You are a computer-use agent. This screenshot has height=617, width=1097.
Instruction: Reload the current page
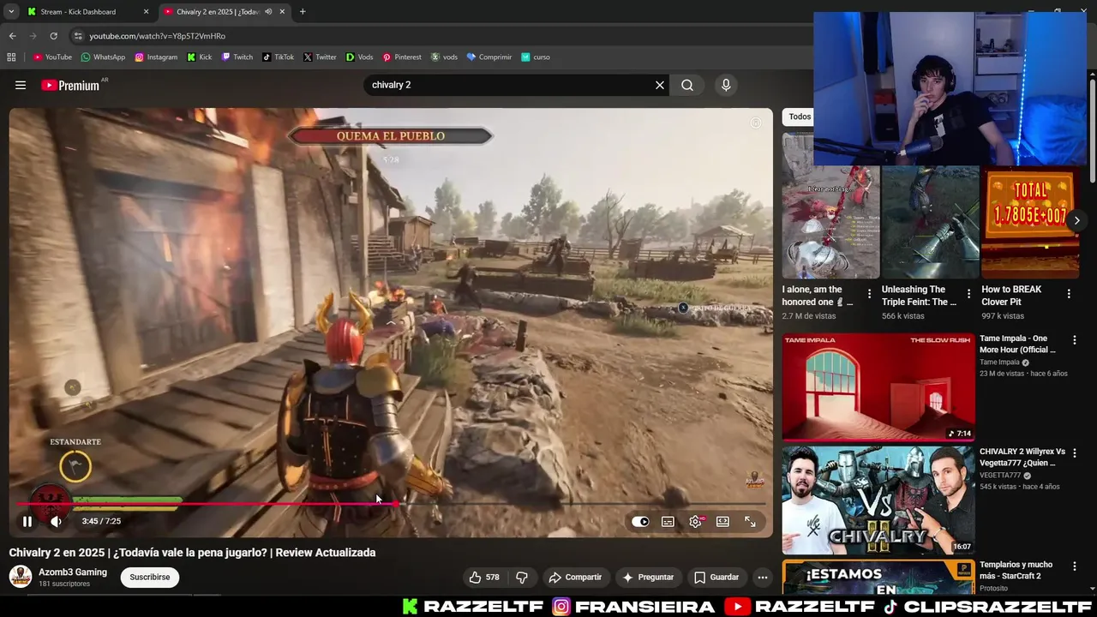pos(53,36)
